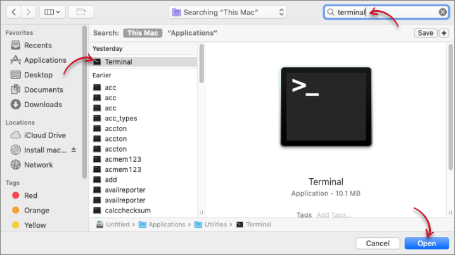Image resolution: width=455 pixels, height=255 pixels.
Task: Open Desktop in the sidebar
Action: pos(38,75)
